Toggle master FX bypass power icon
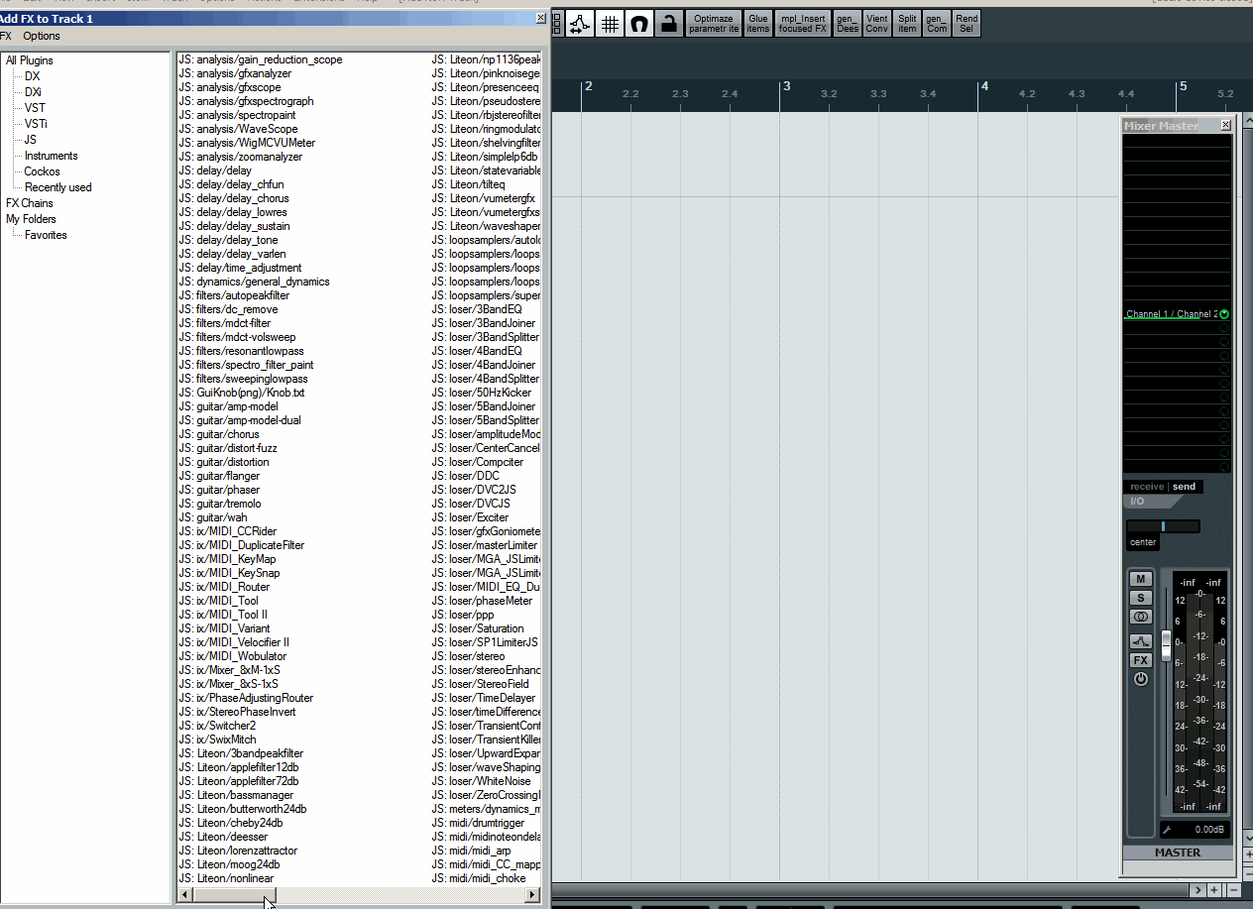The width and height of the screenshot is (1253, 909). [1141, 679]
